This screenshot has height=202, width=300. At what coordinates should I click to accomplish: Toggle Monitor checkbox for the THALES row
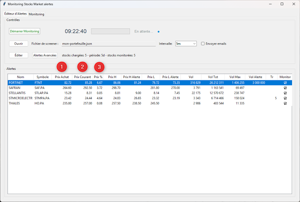tap(285, 103)
